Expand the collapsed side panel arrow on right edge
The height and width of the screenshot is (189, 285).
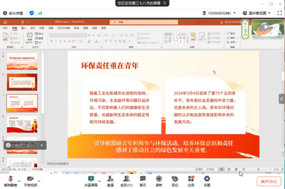tap(282, 99)
